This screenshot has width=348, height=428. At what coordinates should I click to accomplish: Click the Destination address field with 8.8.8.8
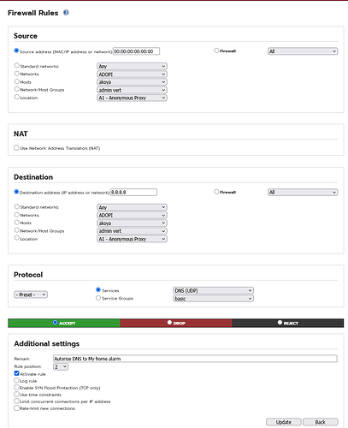coord(133,193)
